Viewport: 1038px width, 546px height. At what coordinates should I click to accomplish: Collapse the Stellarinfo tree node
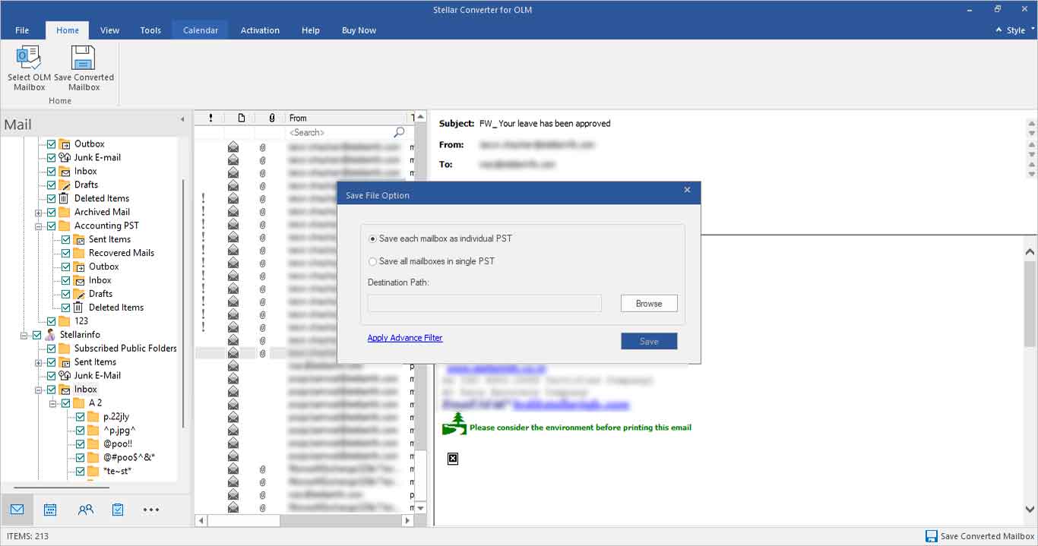click(x=24, y=335)
